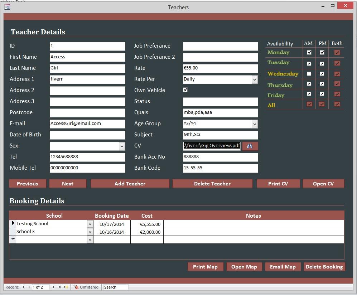Enable Wednesday AM availability
This screenshot has width=357, height=295.
(x=308, y=74)
